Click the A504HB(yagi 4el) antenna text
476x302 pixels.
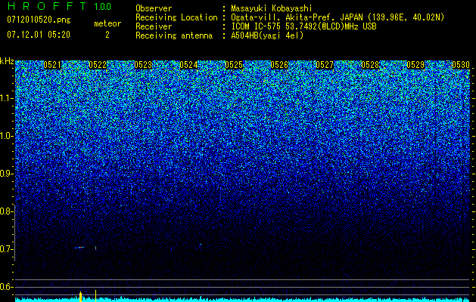tap(267, 35)
